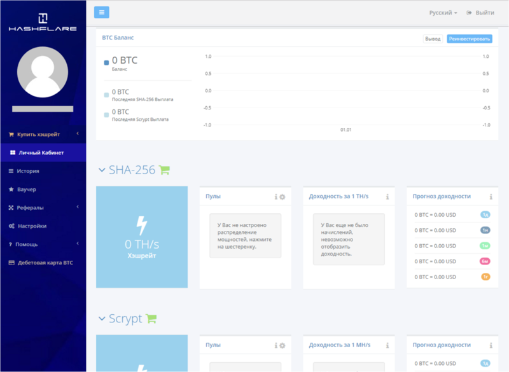Image resolution: width=509 pixels, height=372 pixels.
Task: Click the green cart icon next to Scrypt
Action: (x=151, y=319)
